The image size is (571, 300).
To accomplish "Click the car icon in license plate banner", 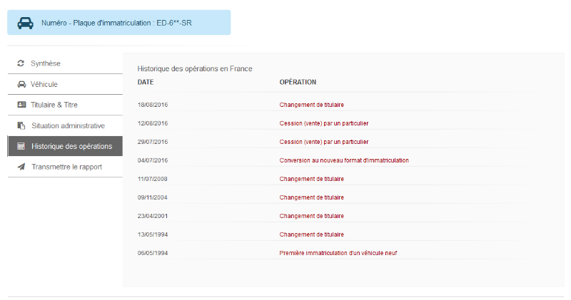I will pyautogui.click(x=26, y=23).
